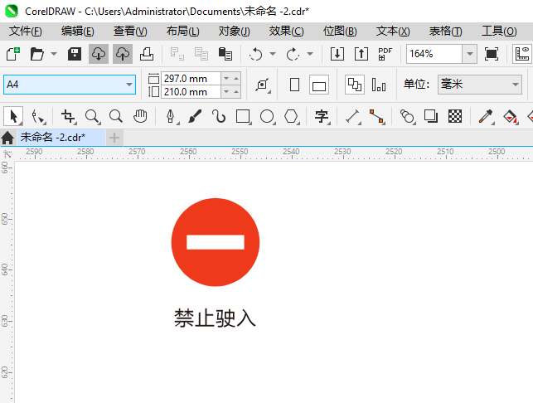
Task: Click the page height 210.0 mm field
Action: 191,91
